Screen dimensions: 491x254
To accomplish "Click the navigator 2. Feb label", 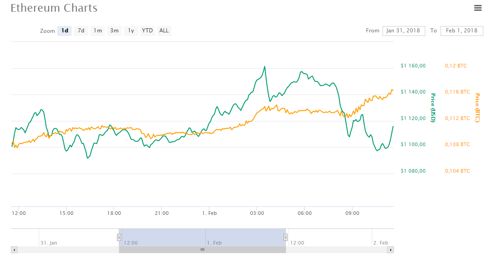I will point(380,243).
